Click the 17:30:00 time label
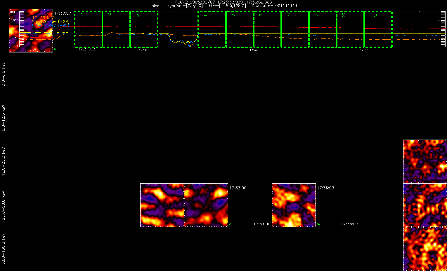This screenshot has height=271, width=447. point(63,13)
